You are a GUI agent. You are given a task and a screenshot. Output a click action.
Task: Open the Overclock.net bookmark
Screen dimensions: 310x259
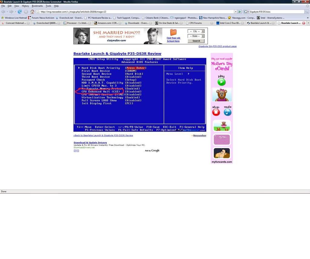pos(69,18)
